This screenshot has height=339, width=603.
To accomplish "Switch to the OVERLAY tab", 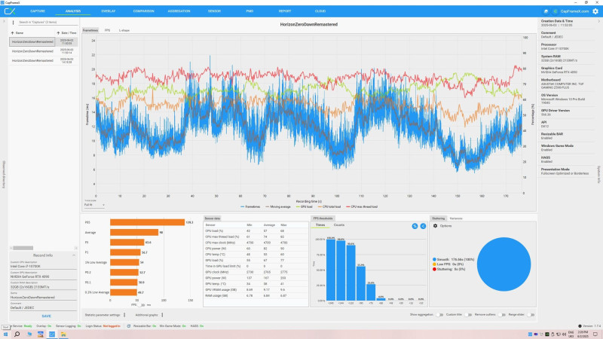I will coord(109,11).
